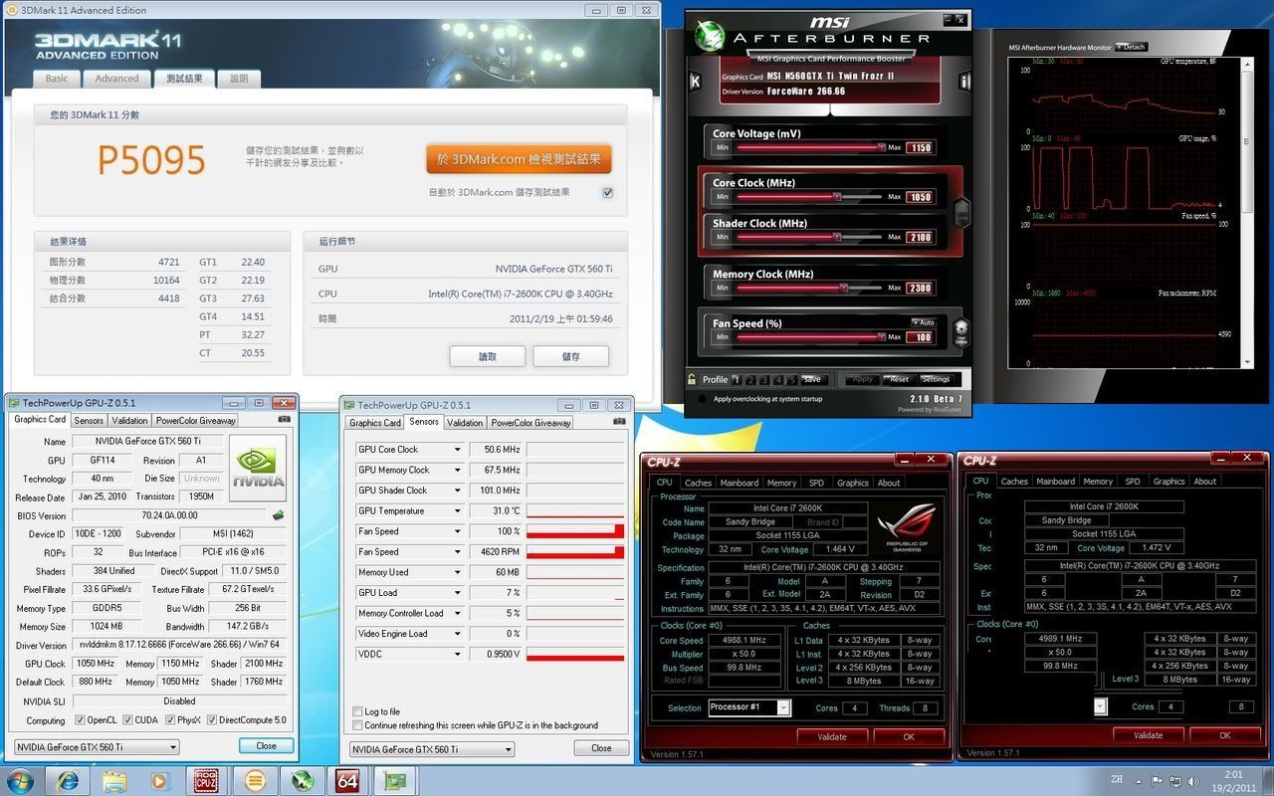Click the MSI Afterburner green logo
The width and height of the screenshot is (1274, 796).
coord(712,37)
